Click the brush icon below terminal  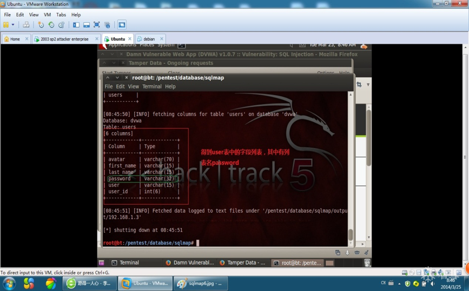point(366,253)
